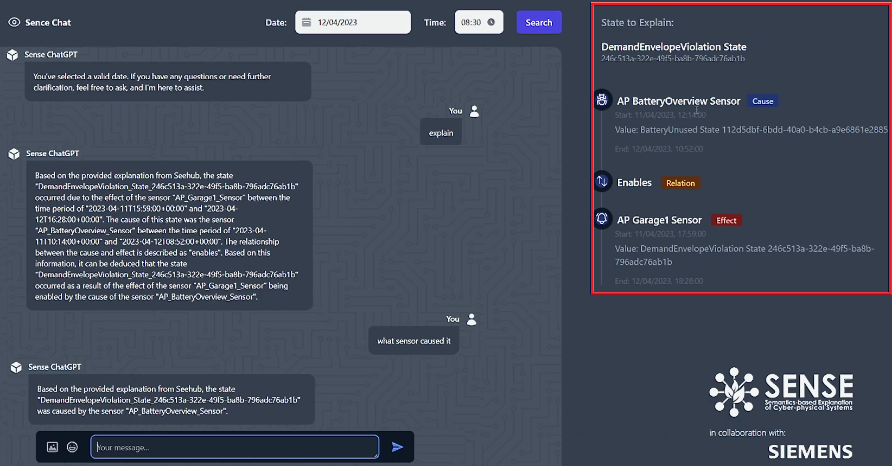The height and width of the screenshot is (466, 892).
Task: Click the AP Garage1 Sensor bell icon
Action: 602,219
